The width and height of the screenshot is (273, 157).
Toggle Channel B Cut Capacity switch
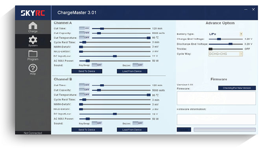tap(84, 90)
